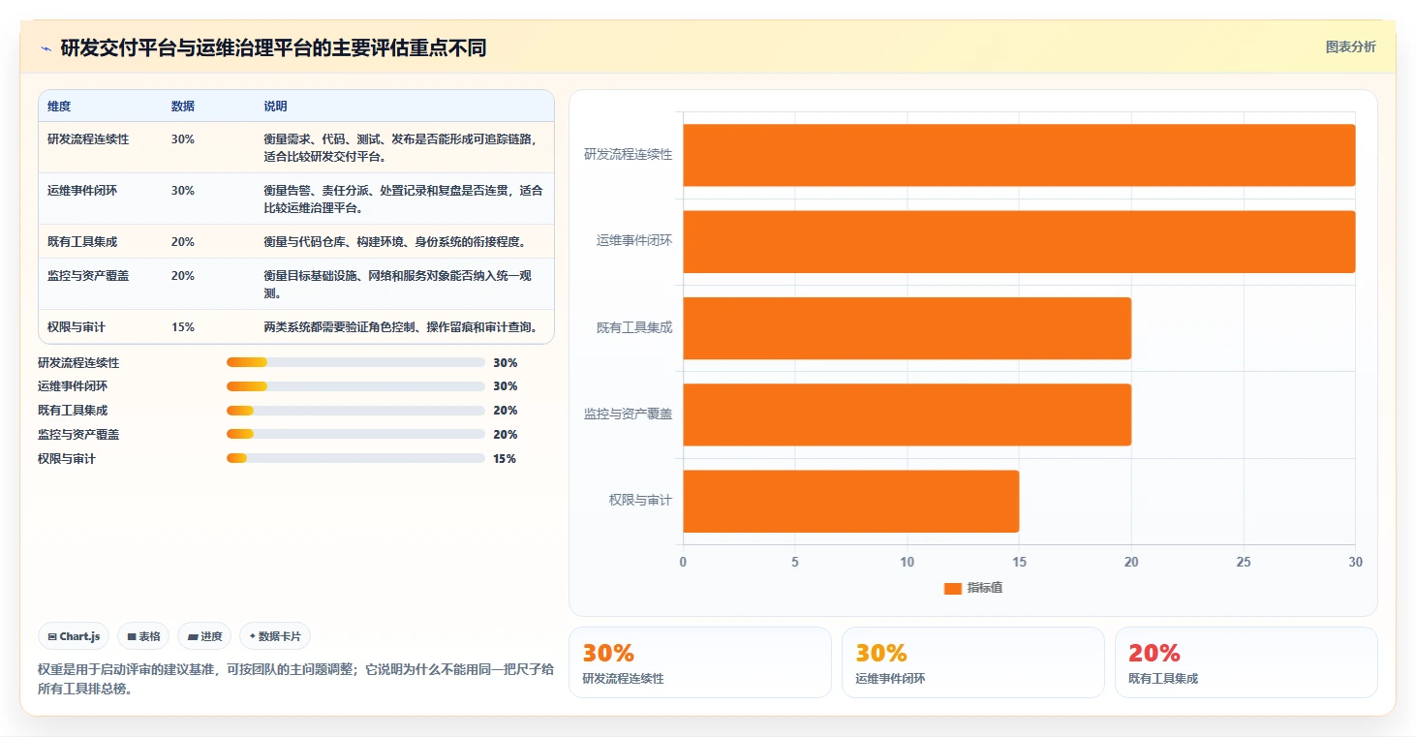Click the 数据卡片 tag chip
Image resolution: width=1416 pixels, height=737 pixels.
tap(275, 636)
